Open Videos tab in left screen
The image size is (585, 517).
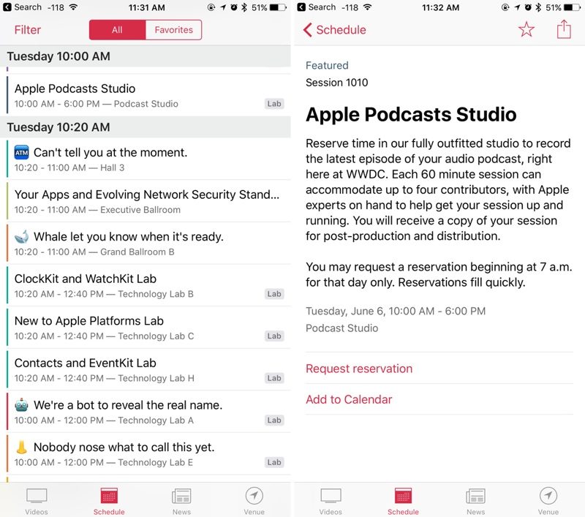click(37, 501)
